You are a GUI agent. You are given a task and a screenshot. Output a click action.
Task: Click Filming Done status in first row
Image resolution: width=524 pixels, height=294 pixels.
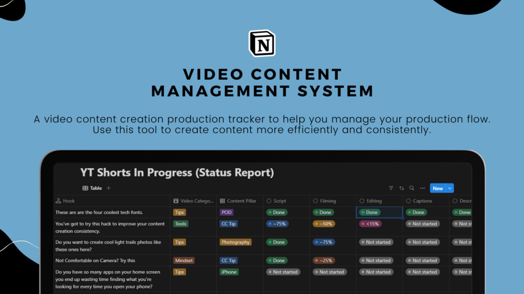click(323, 212)
